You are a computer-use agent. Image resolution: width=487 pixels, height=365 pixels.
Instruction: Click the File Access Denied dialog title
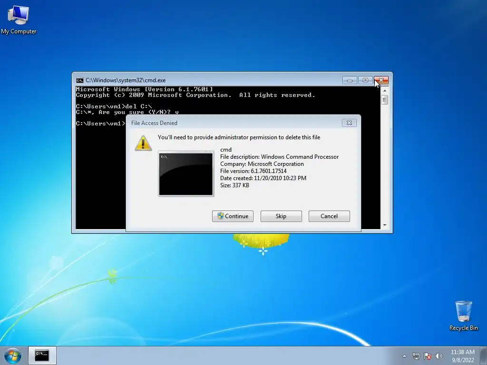click(x=154, y=123)
